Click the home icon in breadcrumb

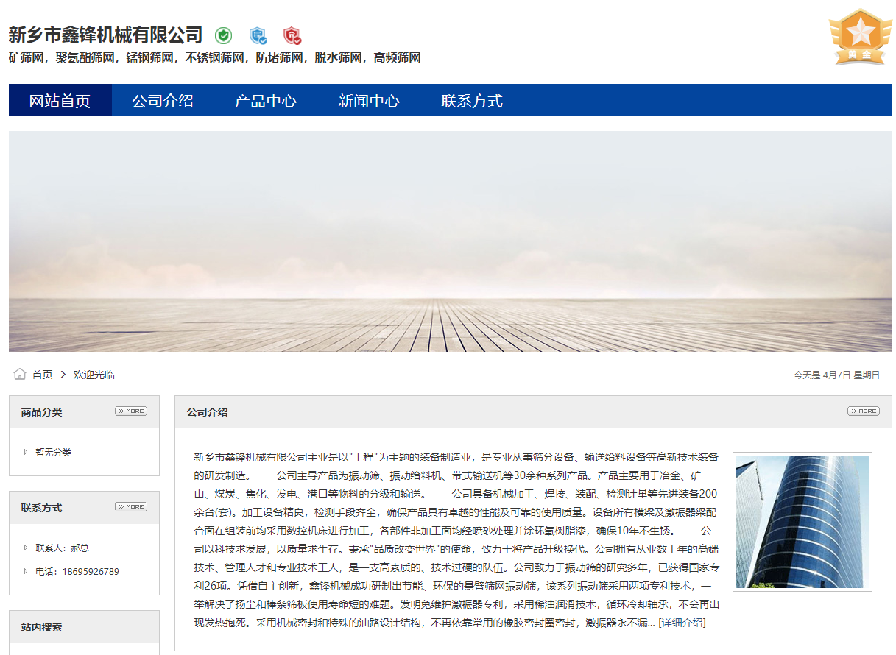click(x=20, y=375)
